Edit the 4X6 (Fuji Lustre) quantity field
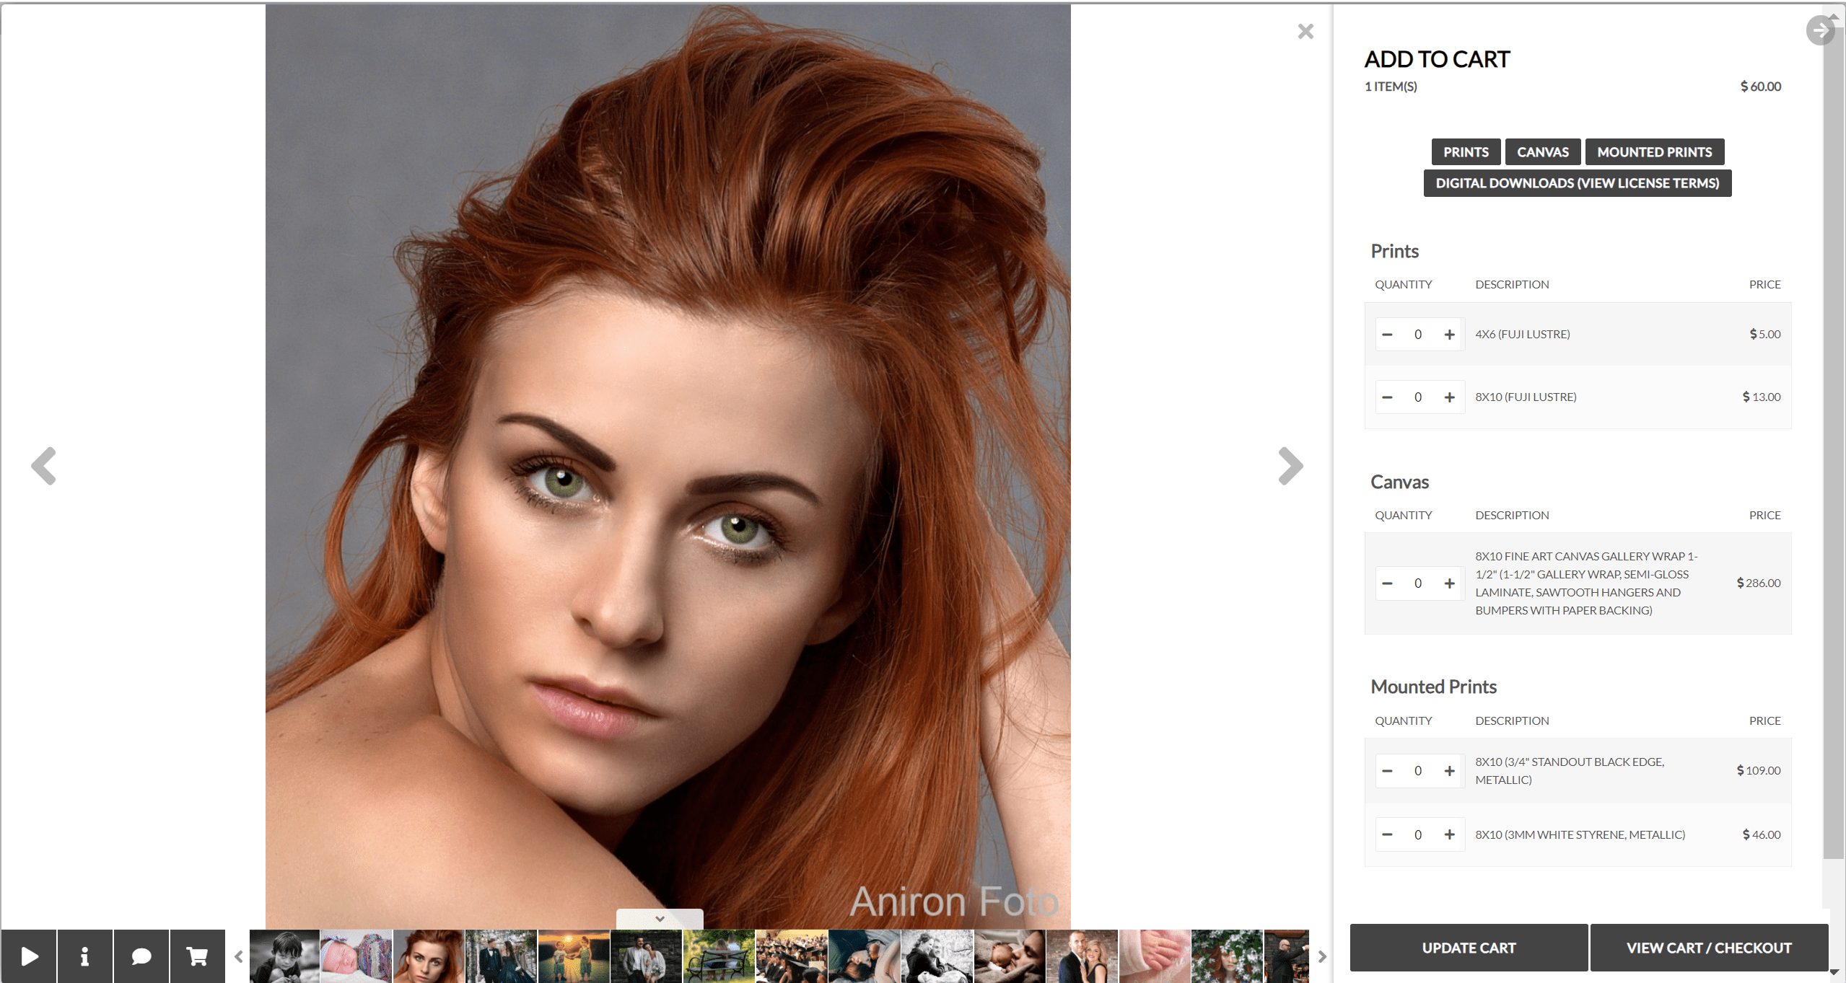 (1418, 335)
